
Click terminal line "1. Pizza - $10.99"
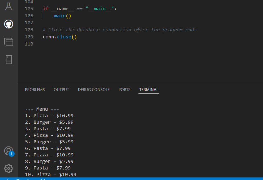[49, 115]
